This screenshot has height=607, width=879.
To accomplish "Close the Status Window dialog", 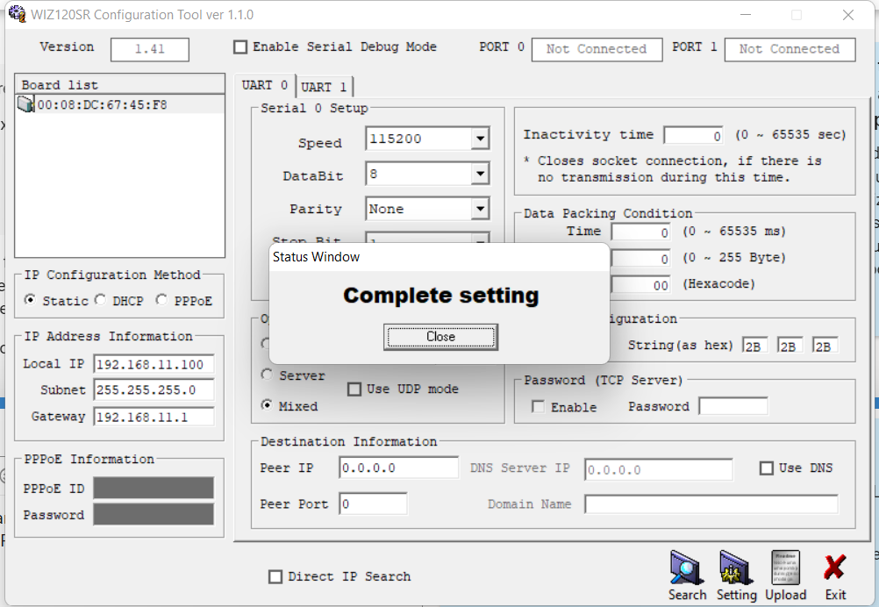I will (440, 337).
